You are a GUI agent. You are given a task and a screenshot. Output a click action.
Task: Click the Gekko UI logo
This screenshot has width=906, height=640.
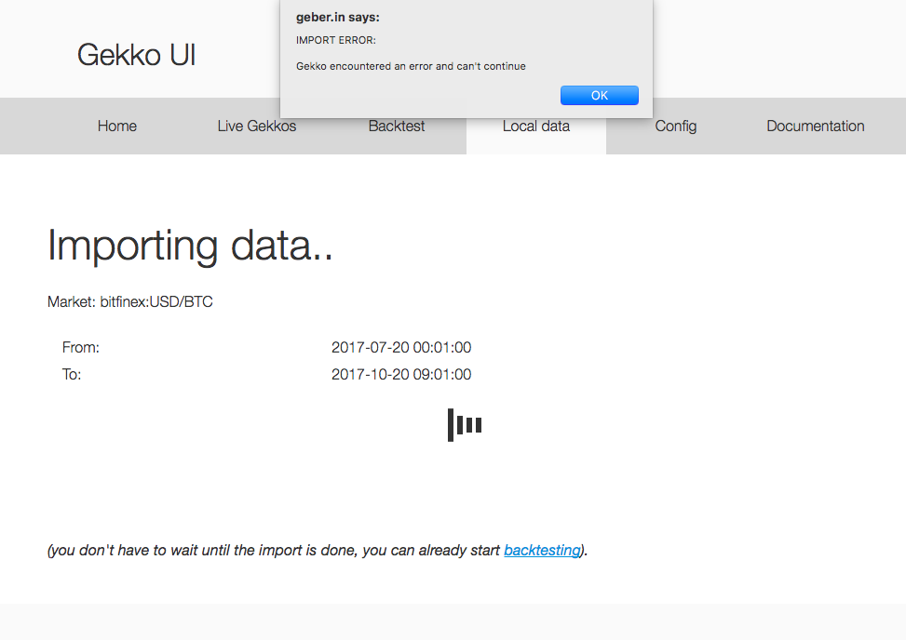pos(136,55)
